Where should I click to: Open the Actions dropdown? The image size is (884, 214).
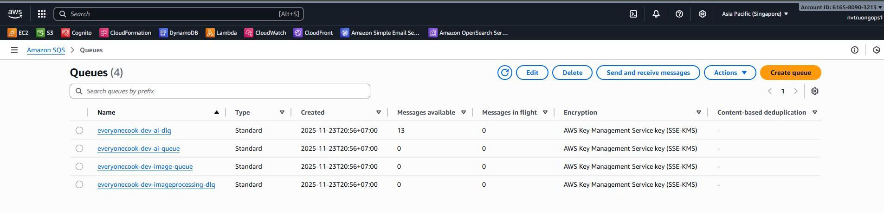[x=730, y=73]
